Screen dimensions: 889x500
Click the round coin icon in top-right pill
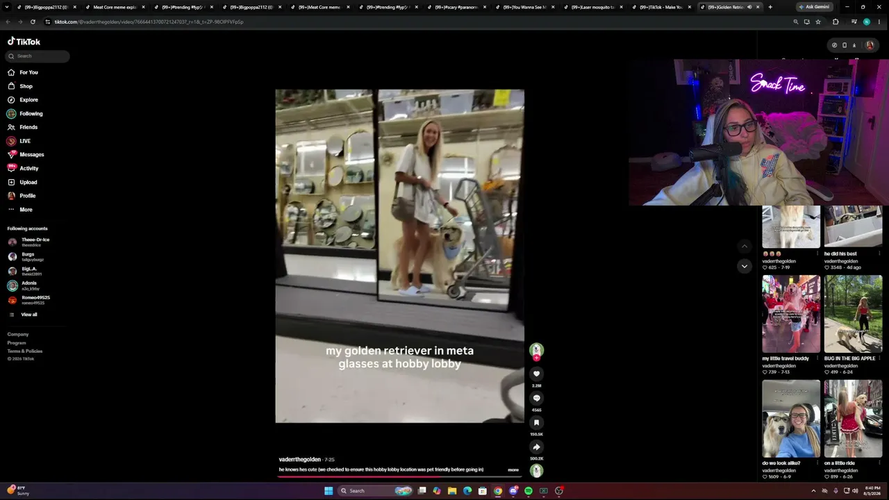click(834, 45)
